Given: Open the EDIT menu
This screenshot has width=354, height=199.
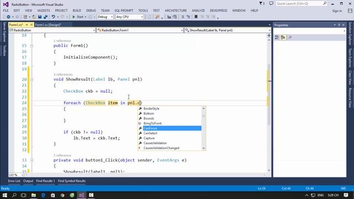Looking at the screenshot, I should [x=17, y=11].
